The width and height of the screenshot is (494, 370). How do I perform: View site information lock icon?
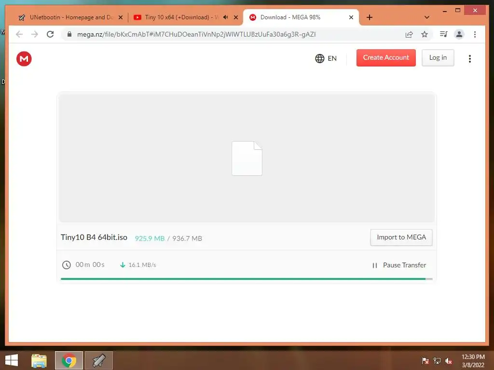(x=69, y=34)
